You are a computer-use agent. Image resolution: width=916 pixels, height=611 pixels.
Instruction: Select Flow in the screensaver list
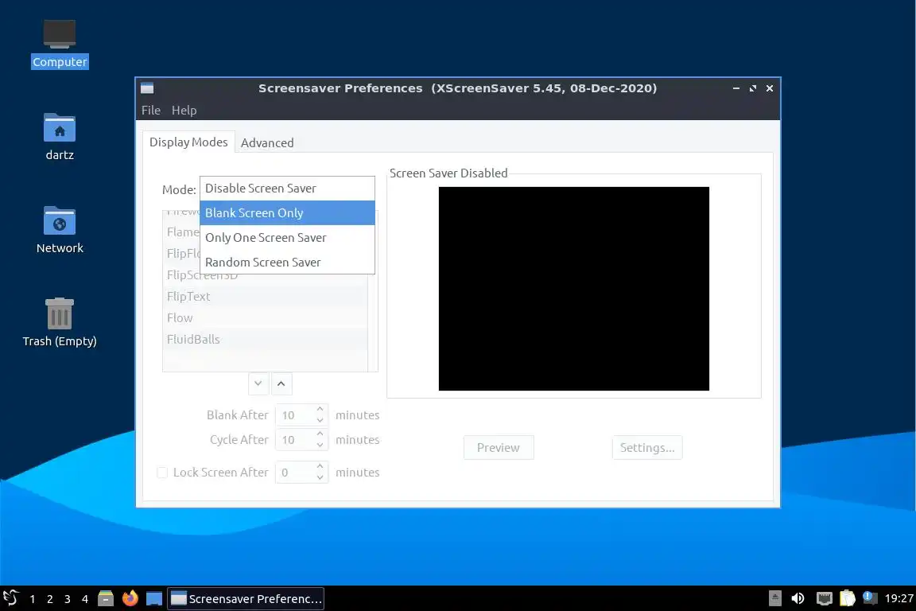coord(266,318)
